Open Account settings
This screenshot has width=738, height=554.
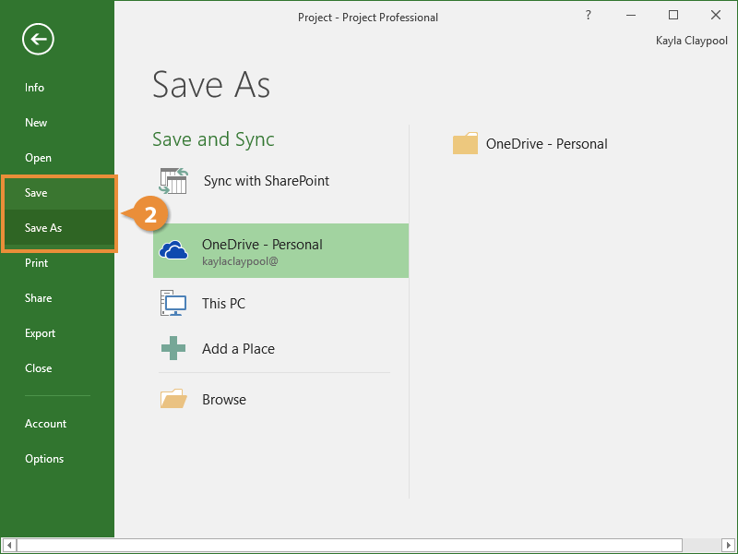click(45, 424)
